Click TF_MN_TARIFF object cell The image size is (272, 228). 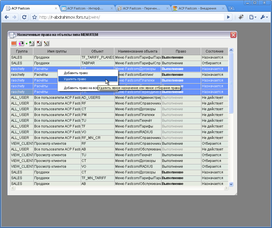97,178
